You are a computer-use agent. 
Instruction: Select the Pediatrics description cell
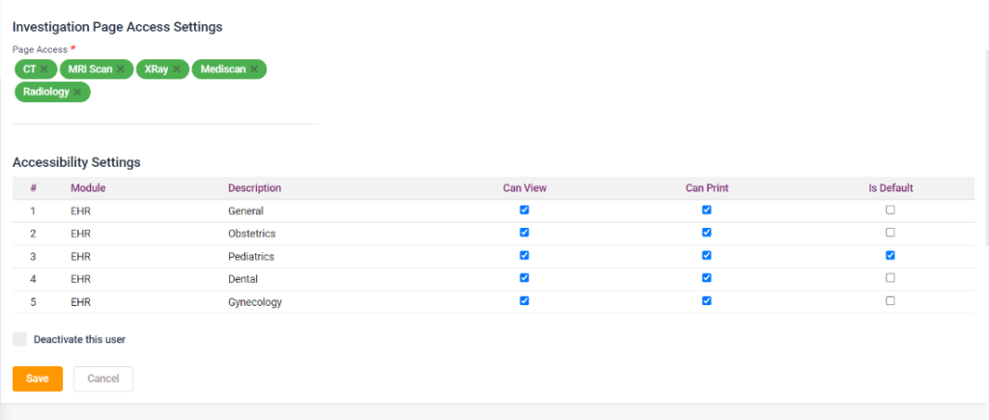pyautogui.click(x=251, y=256)
